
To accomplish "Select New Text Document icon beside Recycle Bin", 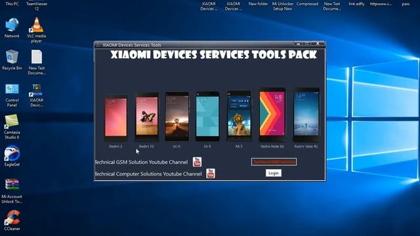I will point(37,62).
